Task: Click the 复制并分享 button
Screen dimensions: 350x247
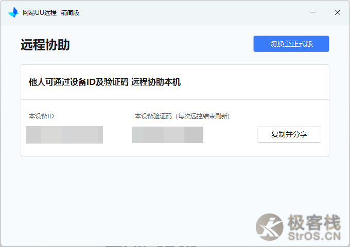Action: [x=289, y=134]
